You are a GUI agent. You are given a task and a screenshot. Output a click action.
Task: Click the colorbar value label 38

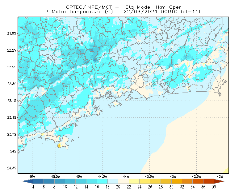(214, 187)
